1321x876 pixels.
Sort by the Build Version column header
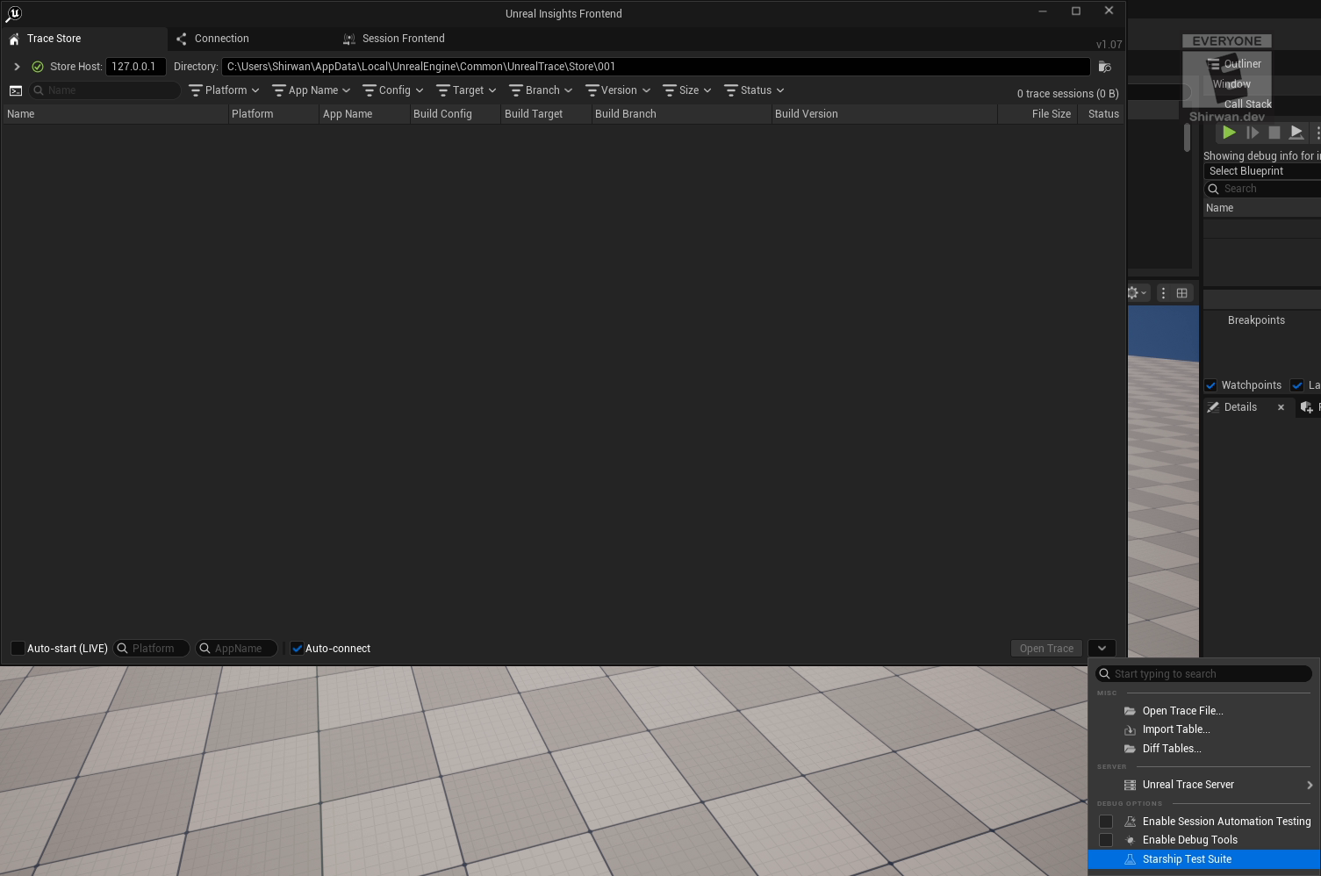click(x=884, y=114)
